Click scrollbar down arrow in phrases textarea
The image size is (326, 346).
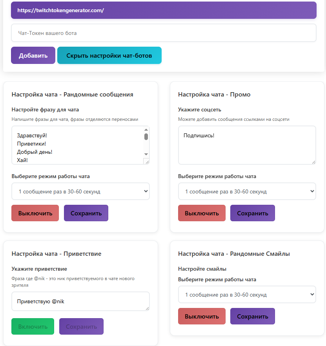[146, 154]
